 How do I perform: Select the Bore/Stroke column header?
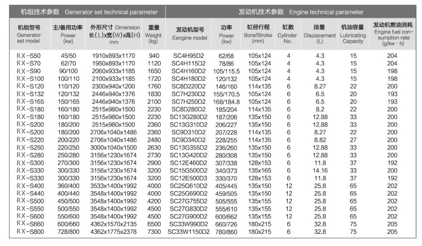(258, 34)
